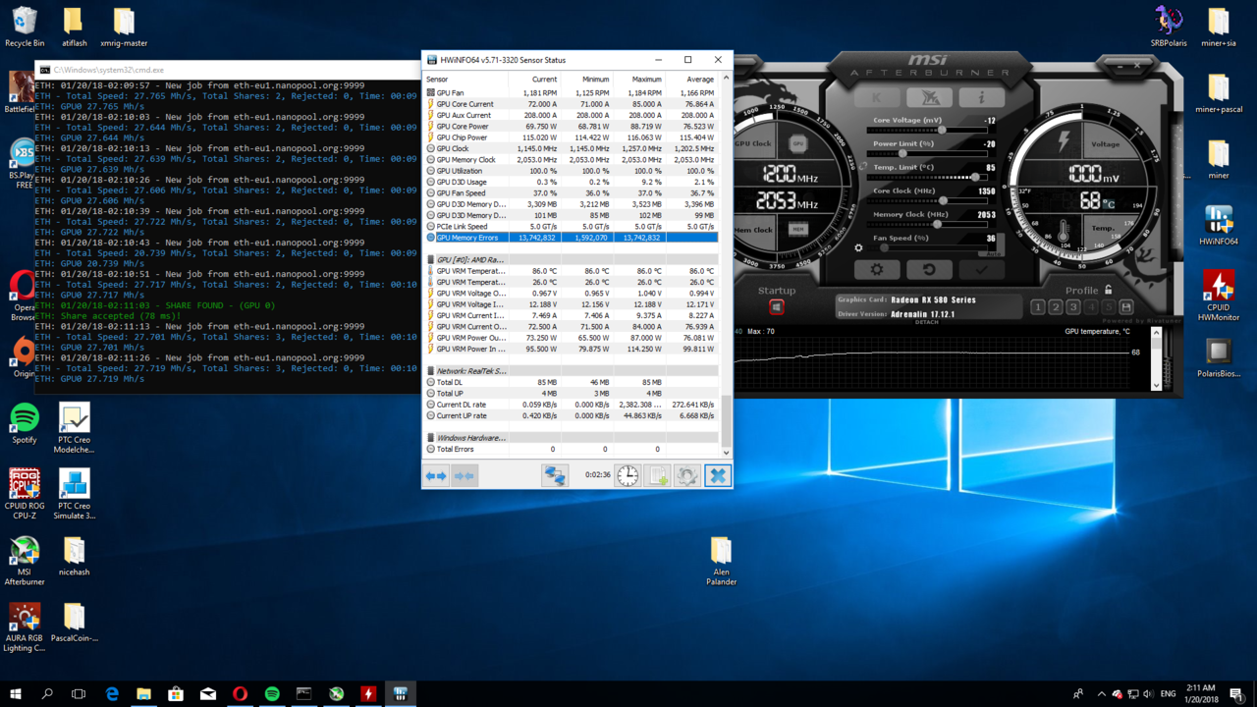
Task: Show hidden system tray icons
Action: click(1101, 694)
